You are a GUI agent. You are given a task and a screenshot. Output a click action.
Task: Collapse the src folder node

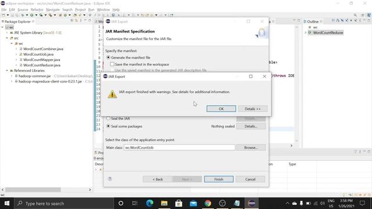pos(7,38)
